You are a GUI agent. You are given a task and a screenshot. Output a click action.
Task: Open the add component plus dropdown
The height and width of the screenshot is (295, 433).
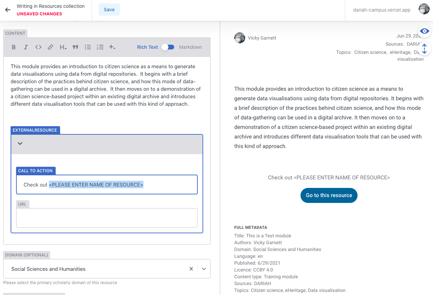112,47
